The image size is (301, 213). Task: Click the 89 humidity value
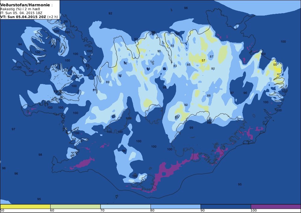(x=108, y=82)
